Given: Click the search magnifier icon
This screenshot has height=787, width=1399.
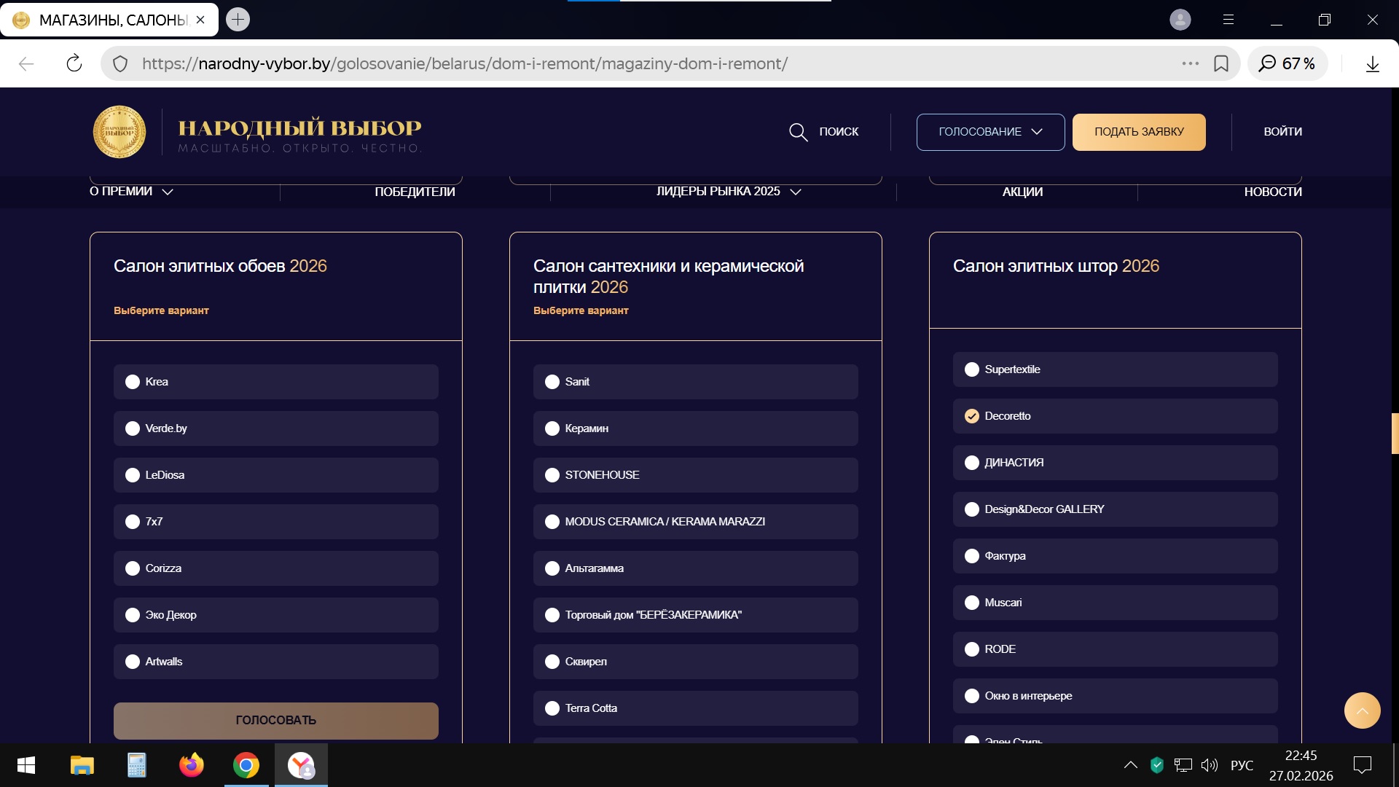Looking at the screenshot, I should [798, 132].
